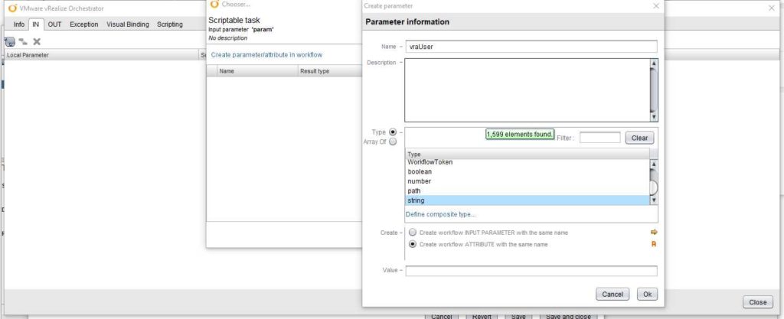The width and height of the screenshot is (784, 319).
Task: Click type list scrollbar up arrow
Action: [654, 164]
